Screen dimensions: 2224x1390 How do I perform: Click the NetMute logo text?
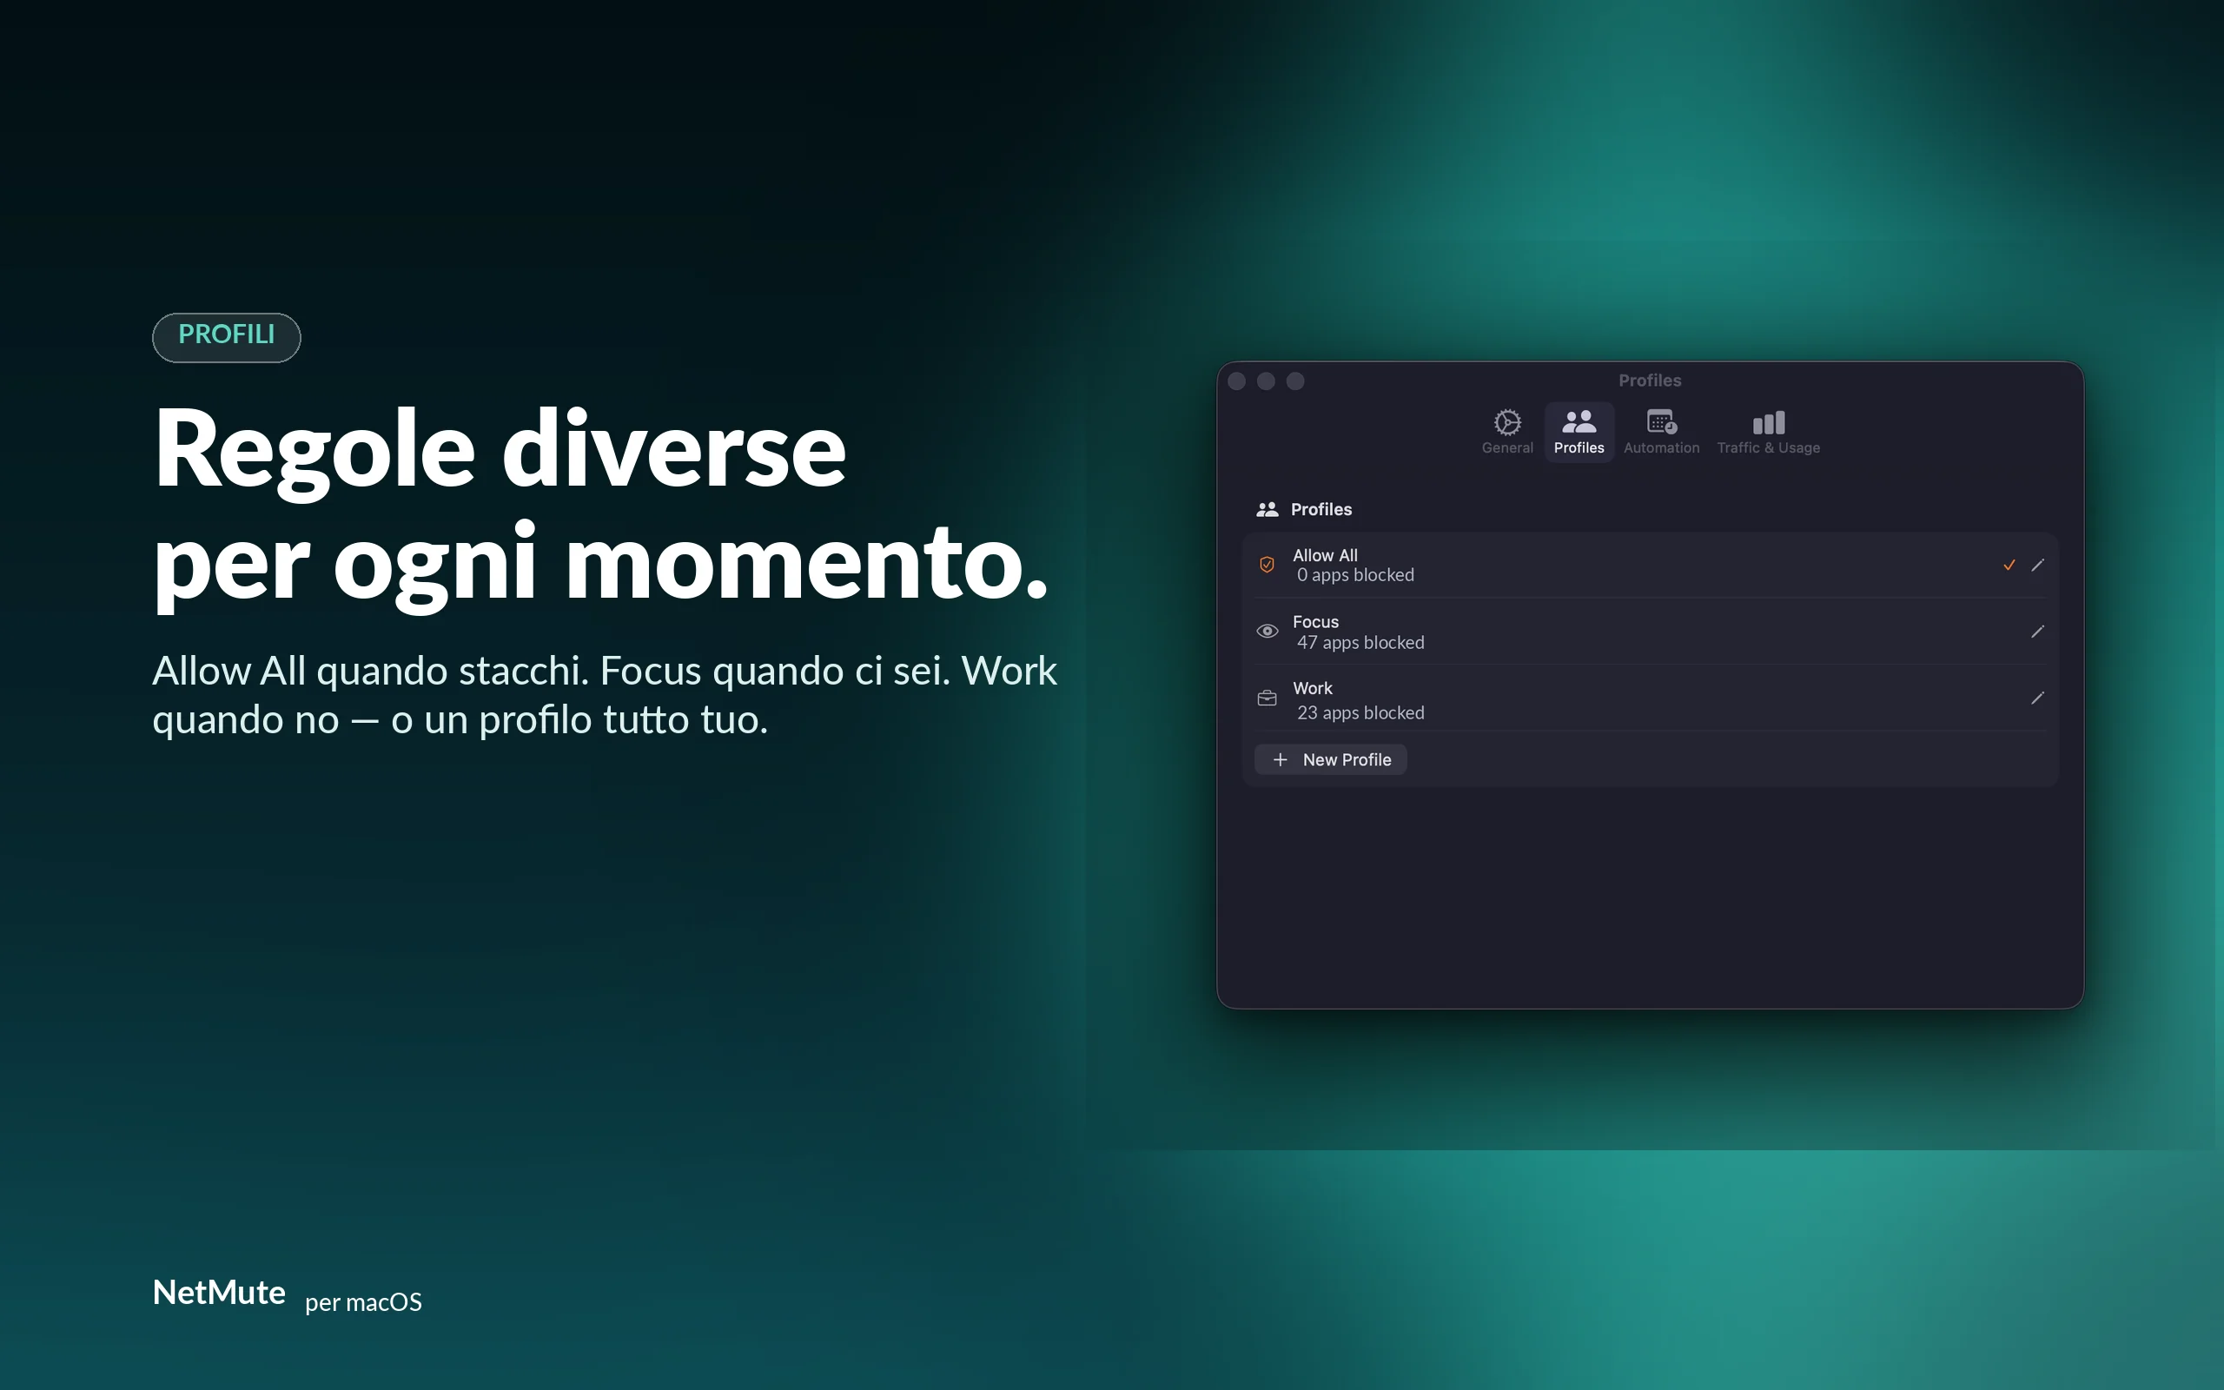219,1293
